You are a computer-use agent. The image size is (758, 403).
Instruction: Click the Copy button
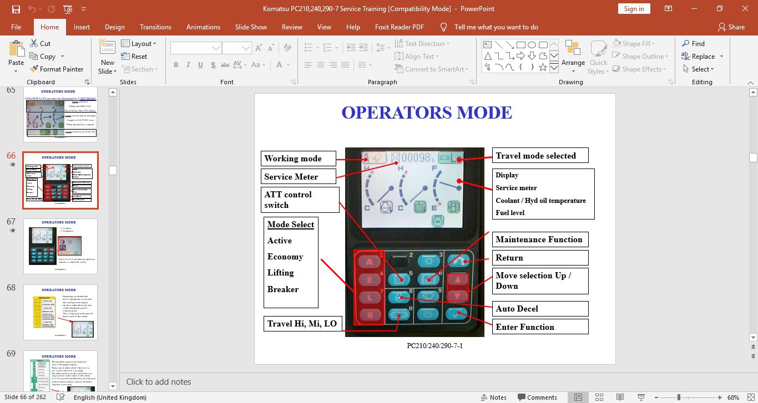coord(42,56)
